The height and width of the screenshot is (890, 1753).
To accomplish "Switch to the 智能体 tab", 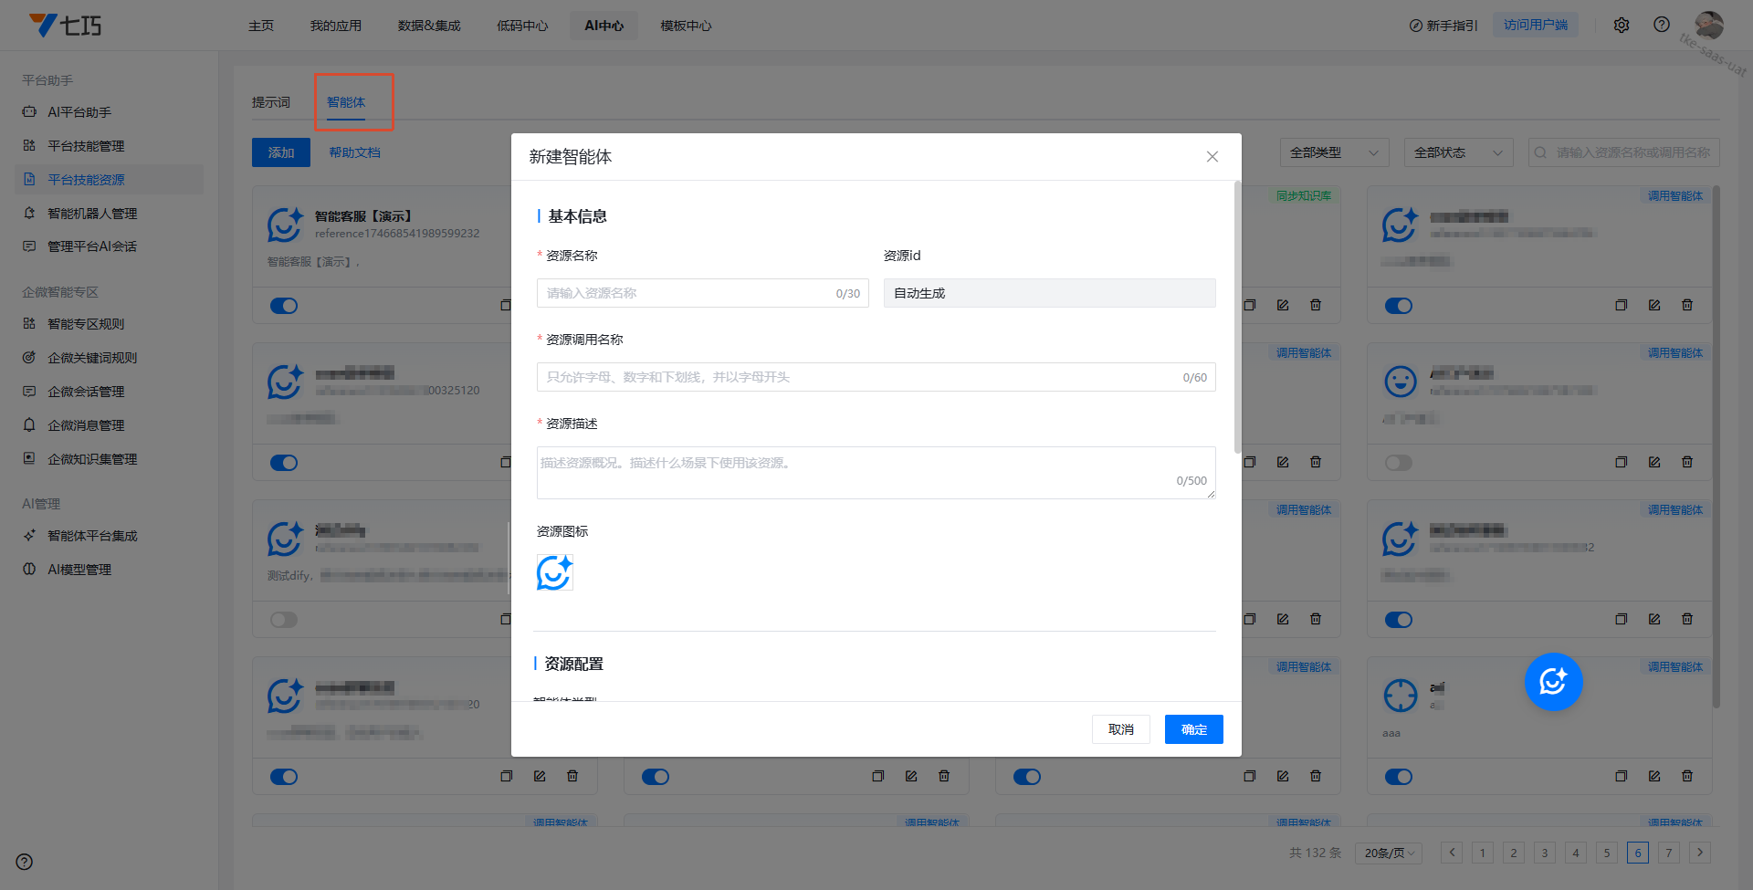I will (346, 102).
